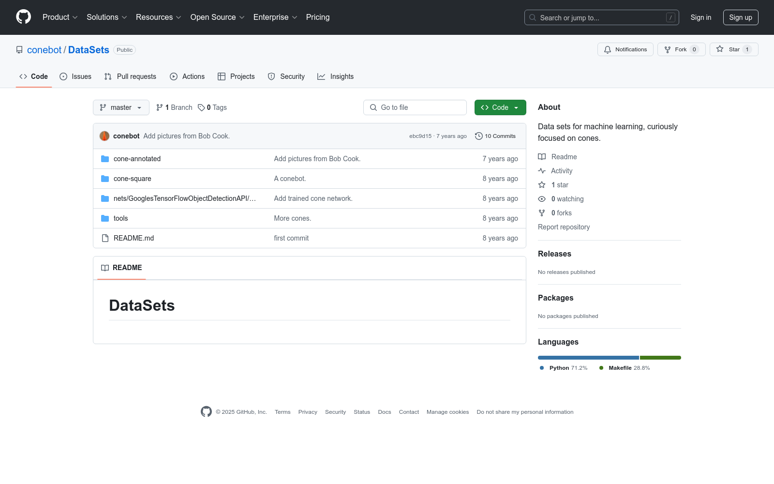Open the README.md file name

coord(134,238)
